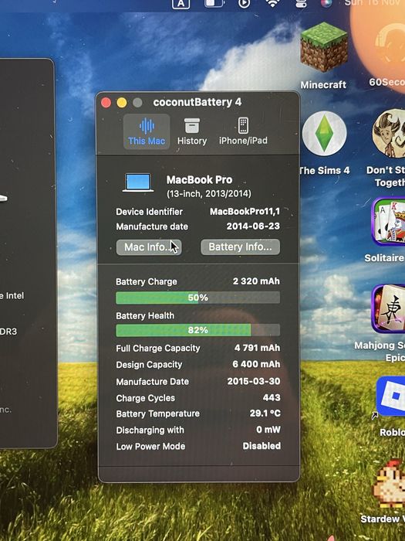Open Don't Starve Together desktop icon
This screenshot has height=541, width=405.
pyautogui.click(x=389, y=134)
